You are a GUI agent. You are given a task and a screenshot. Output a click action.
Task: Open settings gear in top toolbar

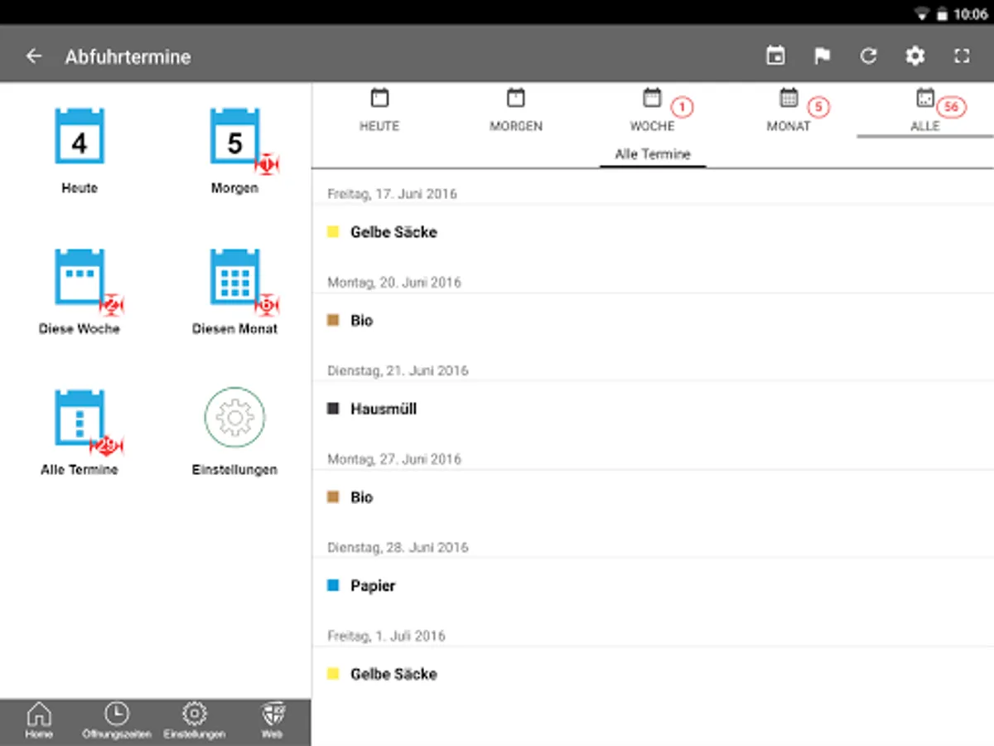(914, 56)
